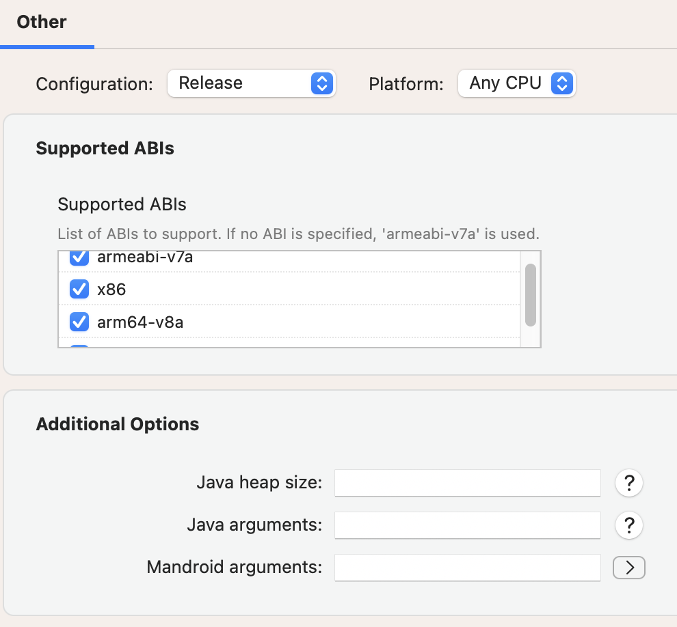Open Java heap size help icon
677x627 pixels.
pos(628,482)
